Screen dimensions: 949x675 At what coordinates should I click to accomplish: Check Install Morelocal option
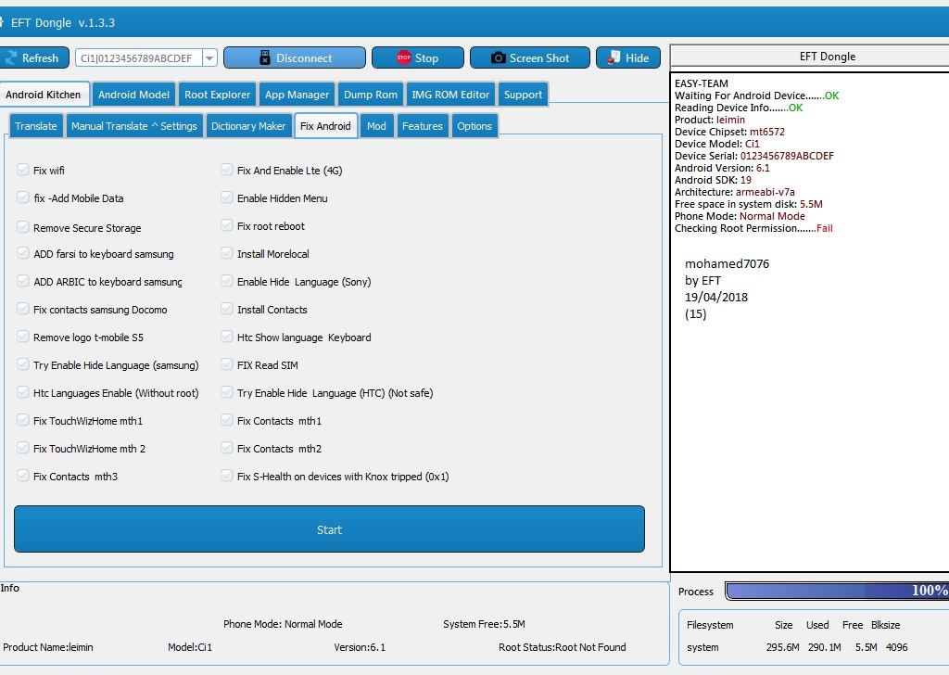pyautogui.click(x=227, y=253)
